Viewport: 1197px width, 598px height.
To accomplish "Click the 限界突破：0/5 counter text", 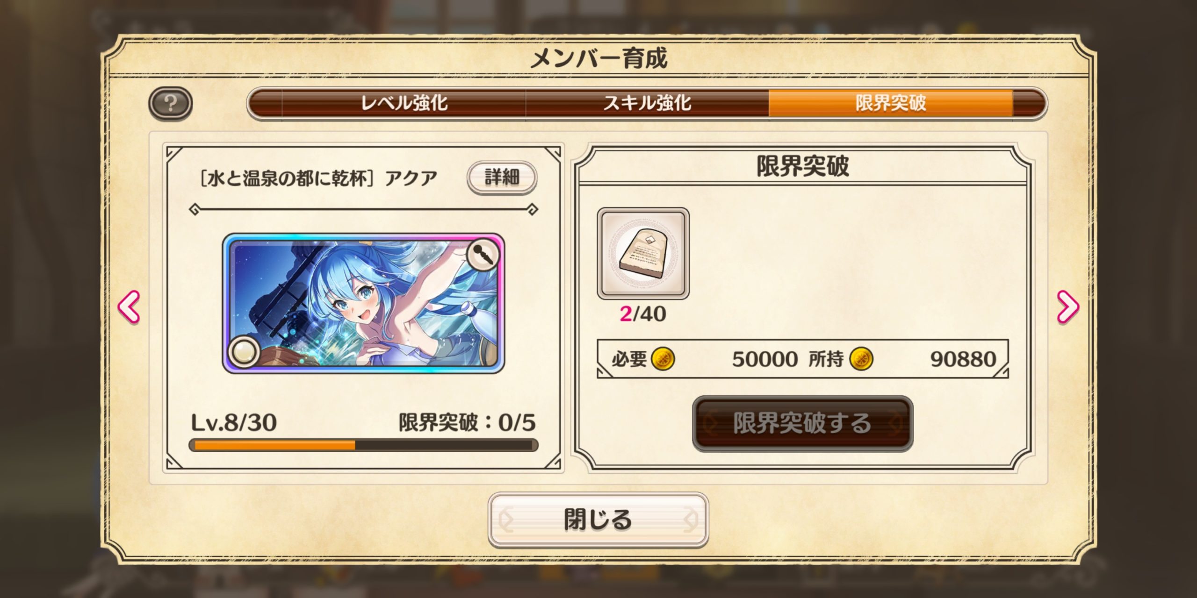I will [x=467, y=423].
